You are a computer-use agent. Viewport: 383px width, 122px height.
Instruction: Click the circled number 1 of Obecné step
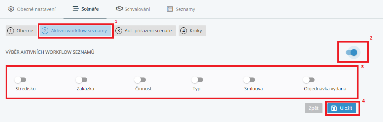coord(11,31)
